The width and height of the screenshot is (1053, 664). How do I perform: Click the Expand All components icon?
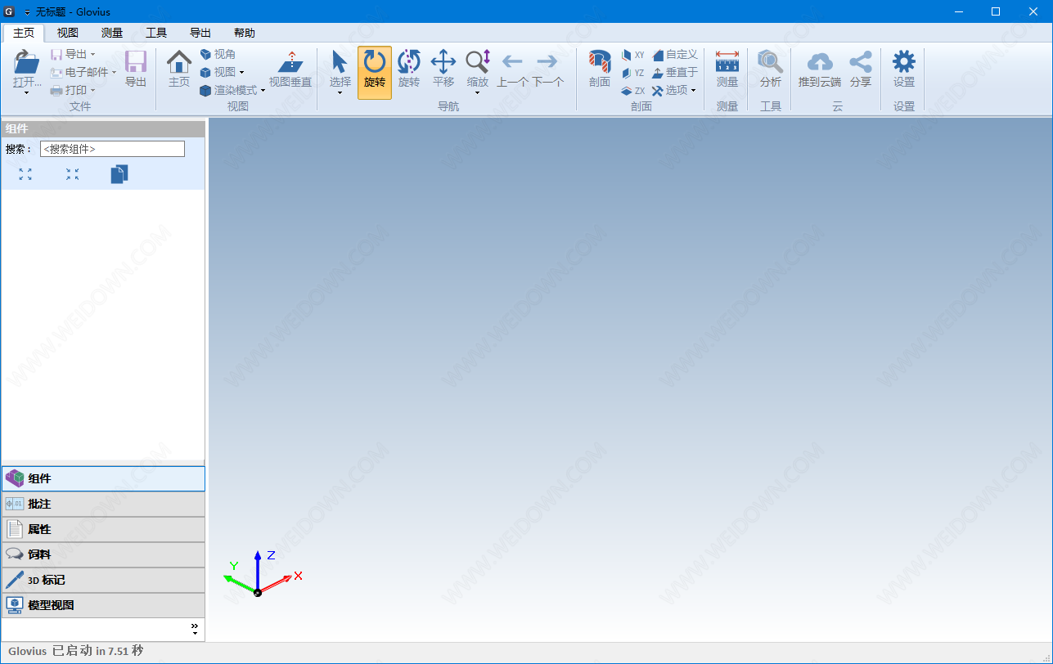click(x=25, y=174)
